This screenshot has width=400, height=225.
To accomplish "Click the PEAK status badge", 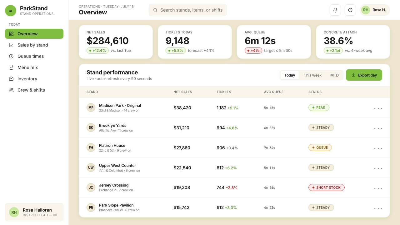I will pyautogui.click(x=319, y=107).
